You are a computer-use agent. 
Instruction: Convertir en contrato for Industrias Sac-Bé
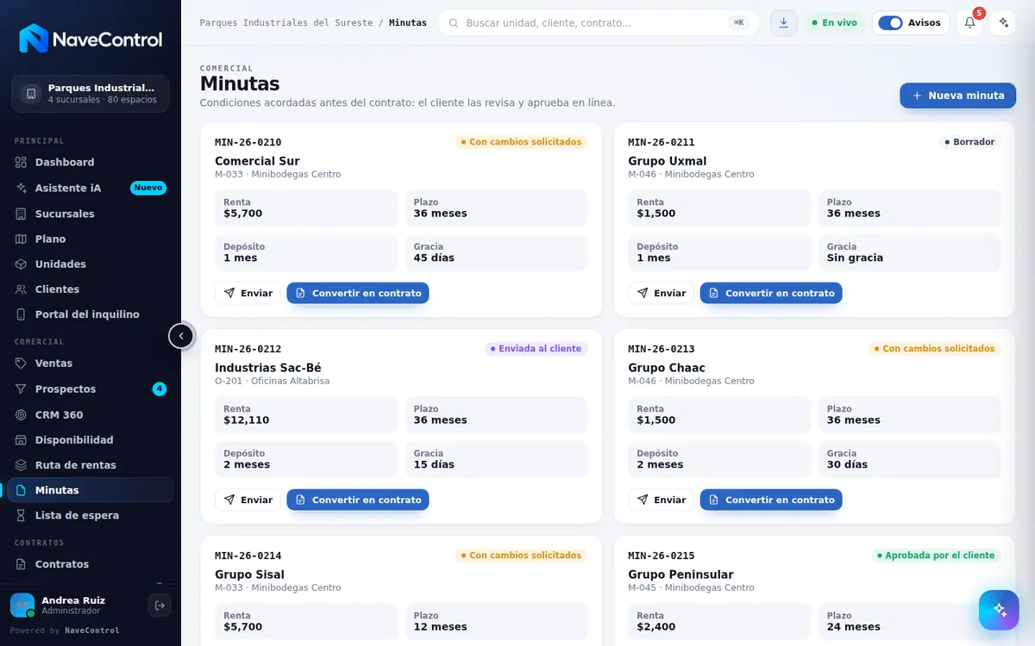pos(358,500)
